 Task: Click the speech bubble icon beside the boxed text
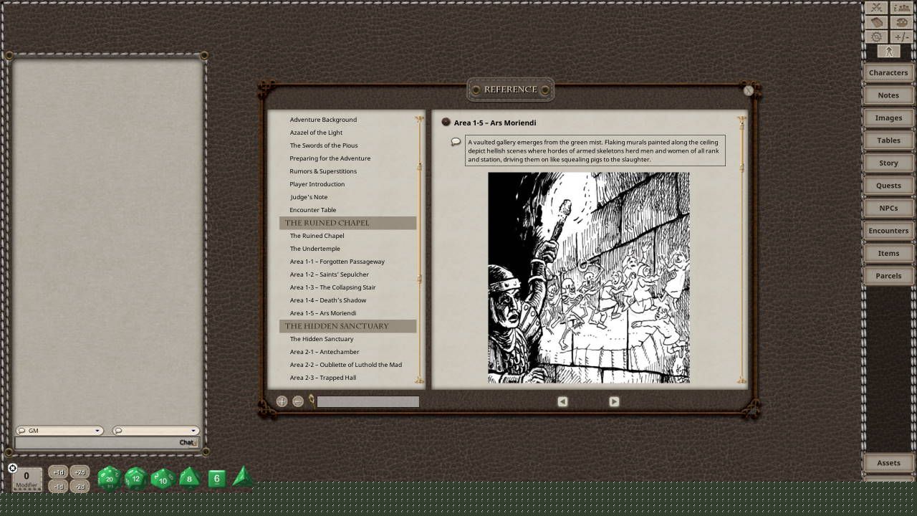click(x=456, y=142)
